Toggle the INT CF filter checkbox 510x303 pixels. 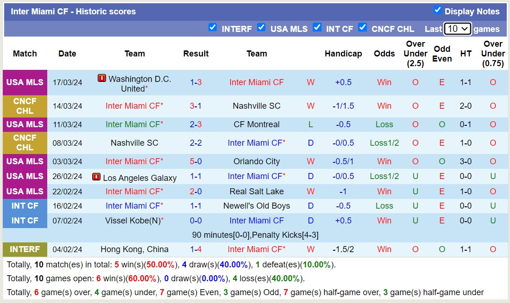coord(317,27)
